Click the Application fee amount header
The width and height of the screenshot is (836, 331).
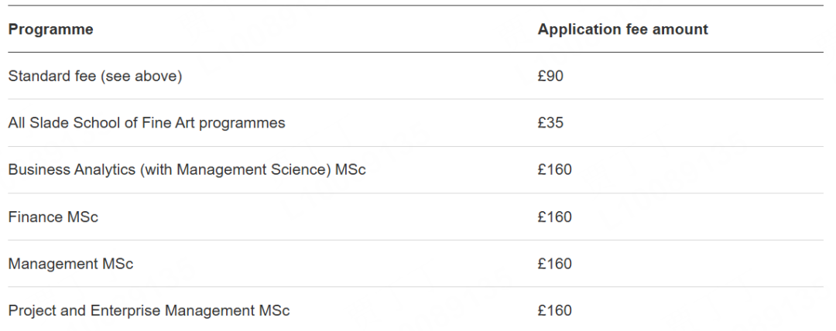[622, 29]
